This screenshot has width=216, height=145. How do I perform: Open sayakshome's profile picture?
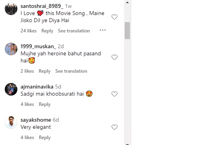[11, 122]
